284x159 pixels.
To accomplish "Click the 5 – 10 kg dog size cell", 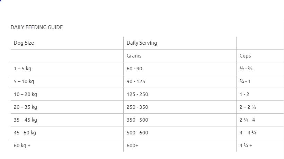I will point(24,81).
